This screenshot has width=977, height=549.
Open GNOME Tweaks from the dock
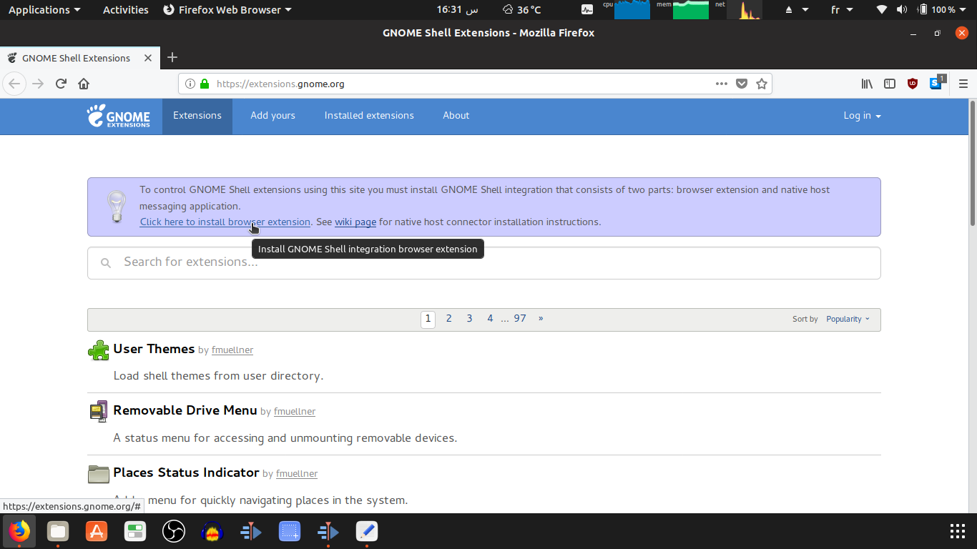[x=135, y=531]
